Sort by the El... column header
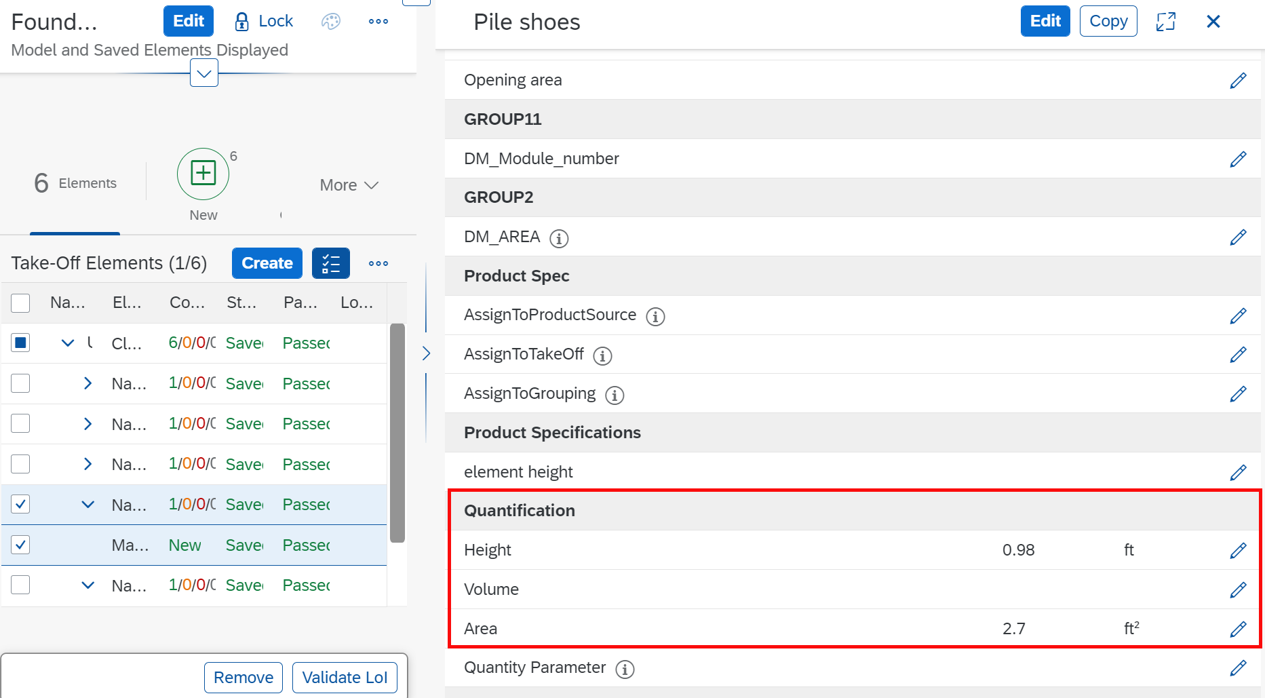The width and height of the screenshot is (1265, 698). (127, 303)
